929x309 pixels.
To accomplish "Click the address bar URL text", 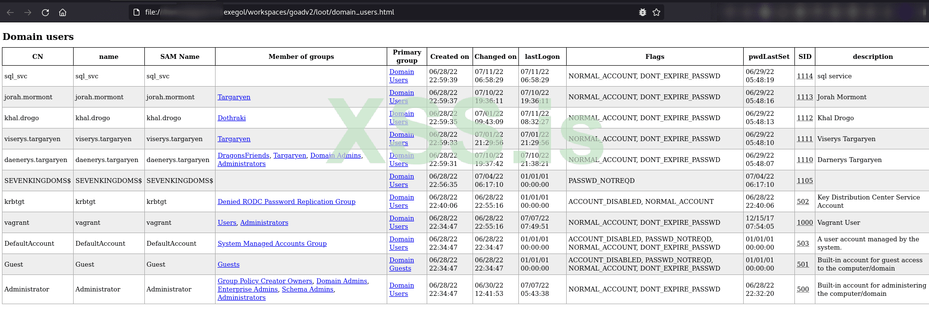I will pyautogui.click(x=308, y=12).
